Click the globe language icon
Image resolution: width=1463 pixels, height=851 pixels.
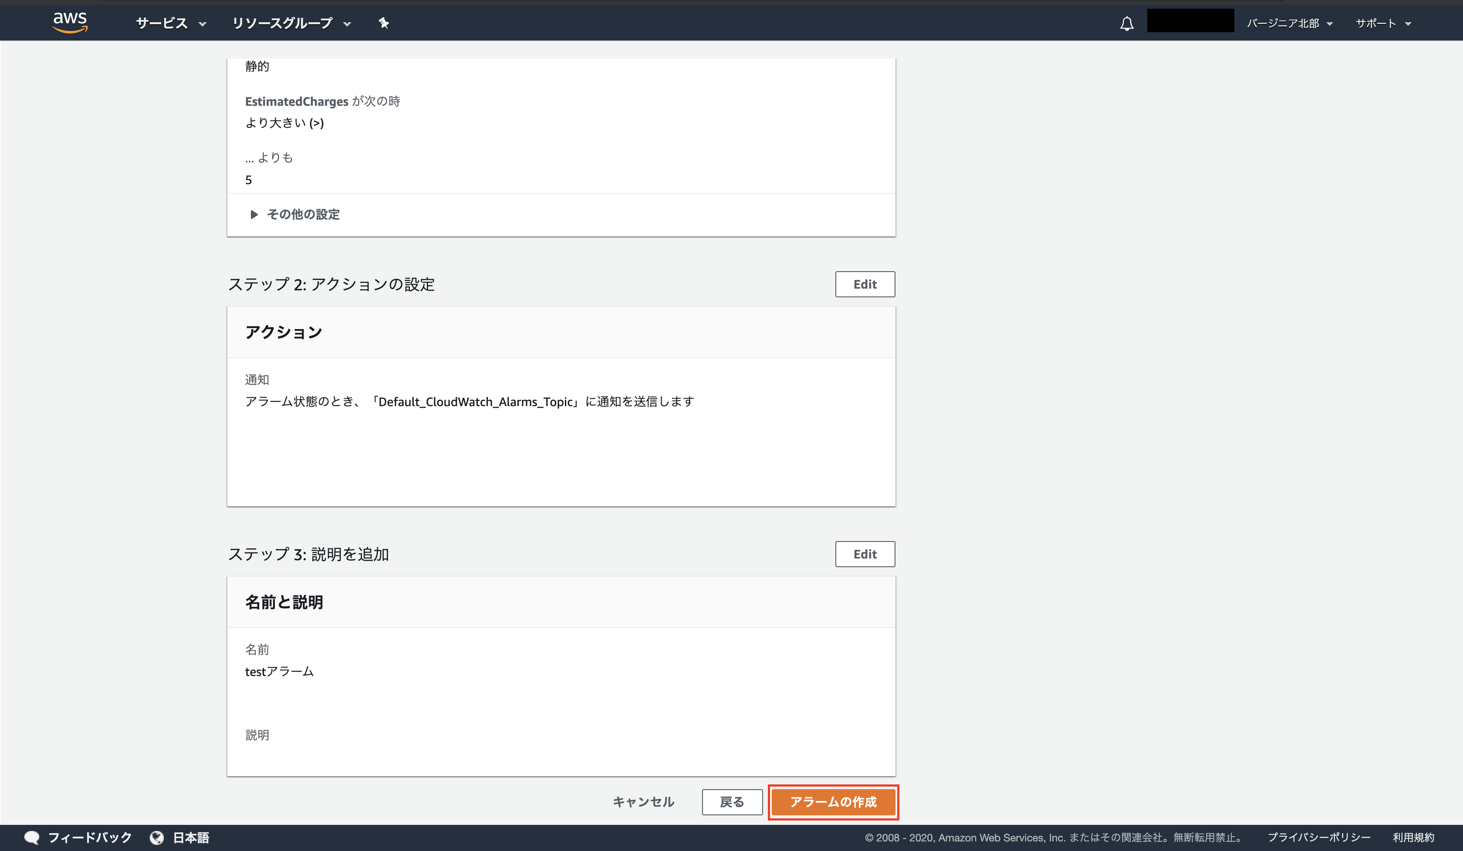click(157, 837)
